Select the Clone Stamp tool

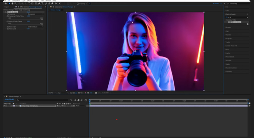[x=49, y=3]
